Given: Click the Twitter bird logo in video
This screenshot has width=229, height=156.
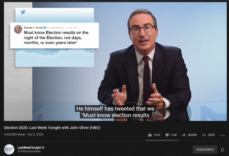Looking at the screenshot, I should (23, 12).
